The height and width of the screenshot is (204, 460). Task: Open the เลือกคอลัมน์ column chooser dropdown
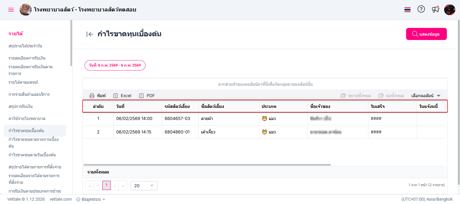coord(426,96)
